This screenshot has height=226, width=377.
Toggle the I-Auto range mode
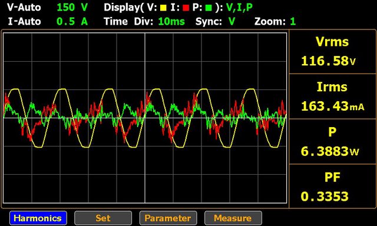click(x=24, y=22)
